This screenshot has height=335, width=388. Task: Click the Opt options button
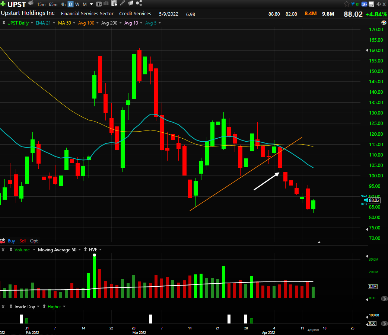pos(34,241)
